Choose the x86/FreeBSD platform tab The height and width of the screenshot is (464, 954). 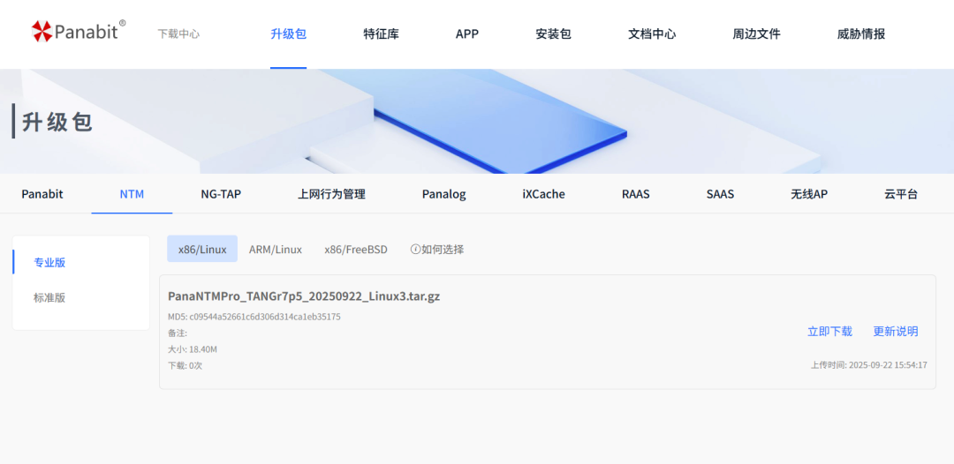click(x=355, y=250)
